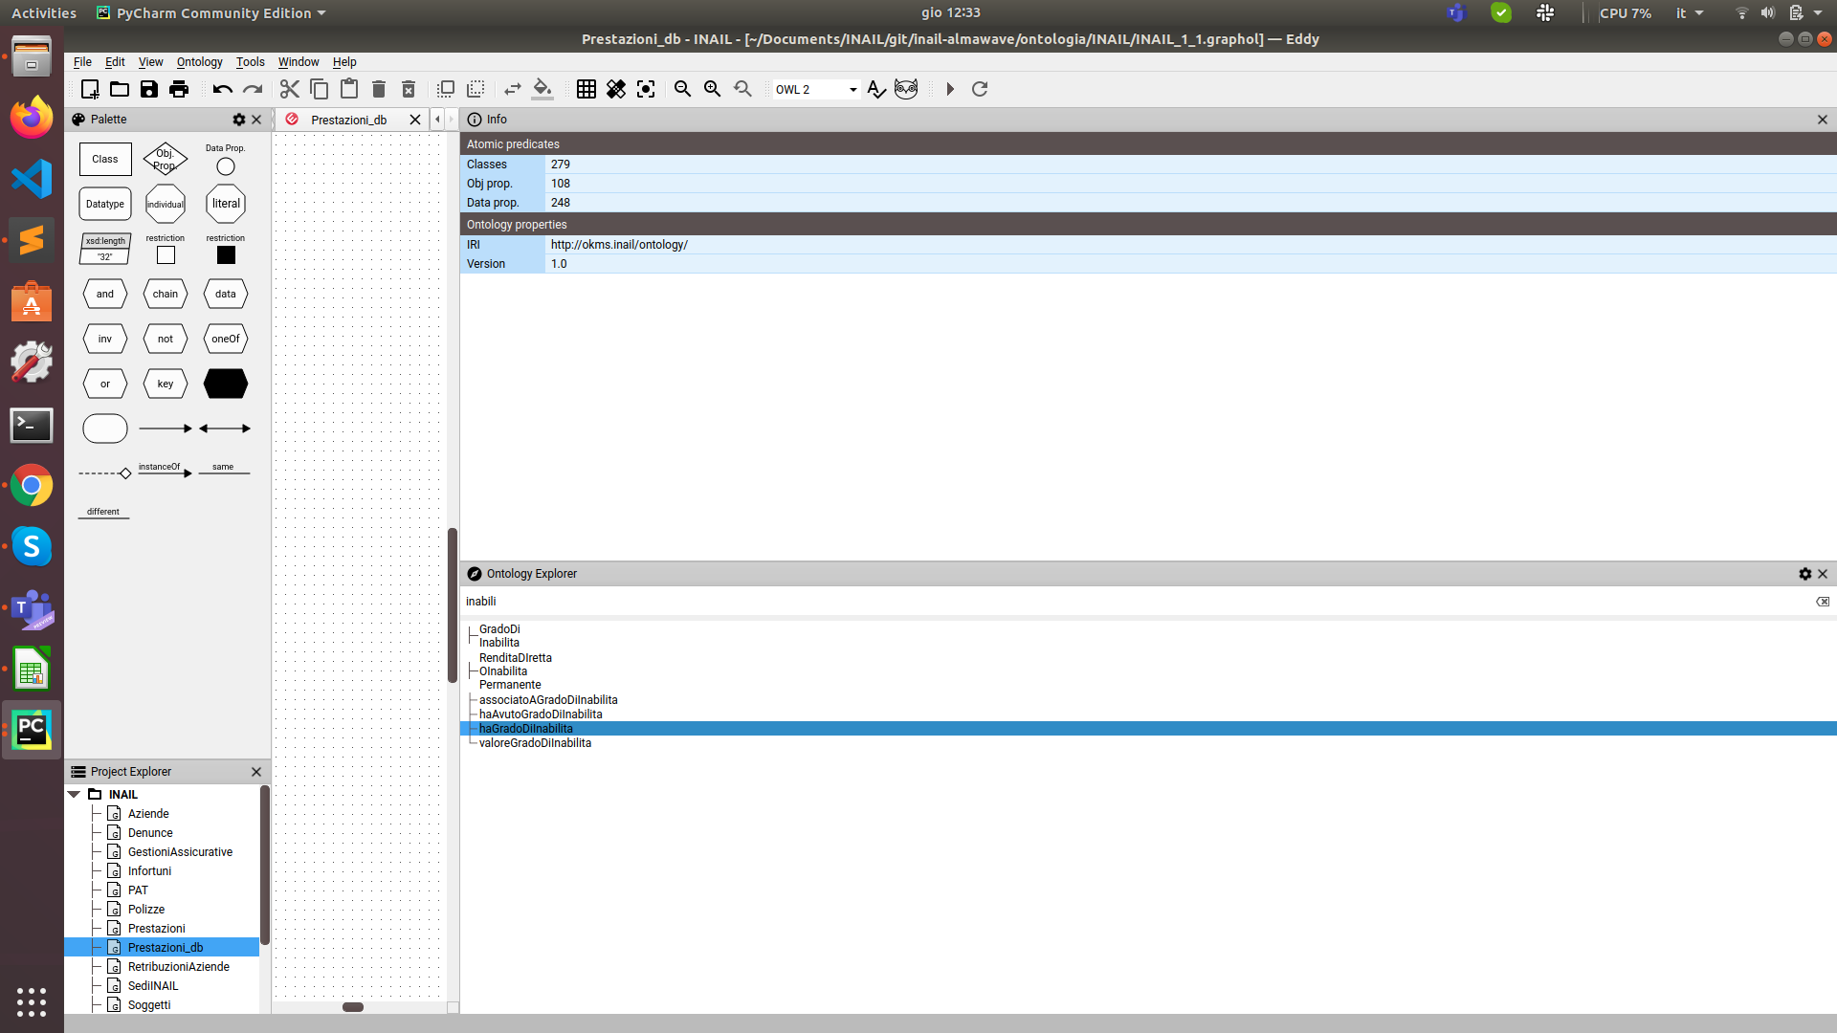This screenshot has height=1033, width=1837.
Task: Open the Window menu
Action: pos(299,62)
